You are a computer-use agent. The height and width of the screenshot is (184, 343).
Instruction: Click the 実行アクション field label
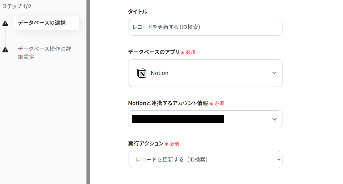pos(145,144)
